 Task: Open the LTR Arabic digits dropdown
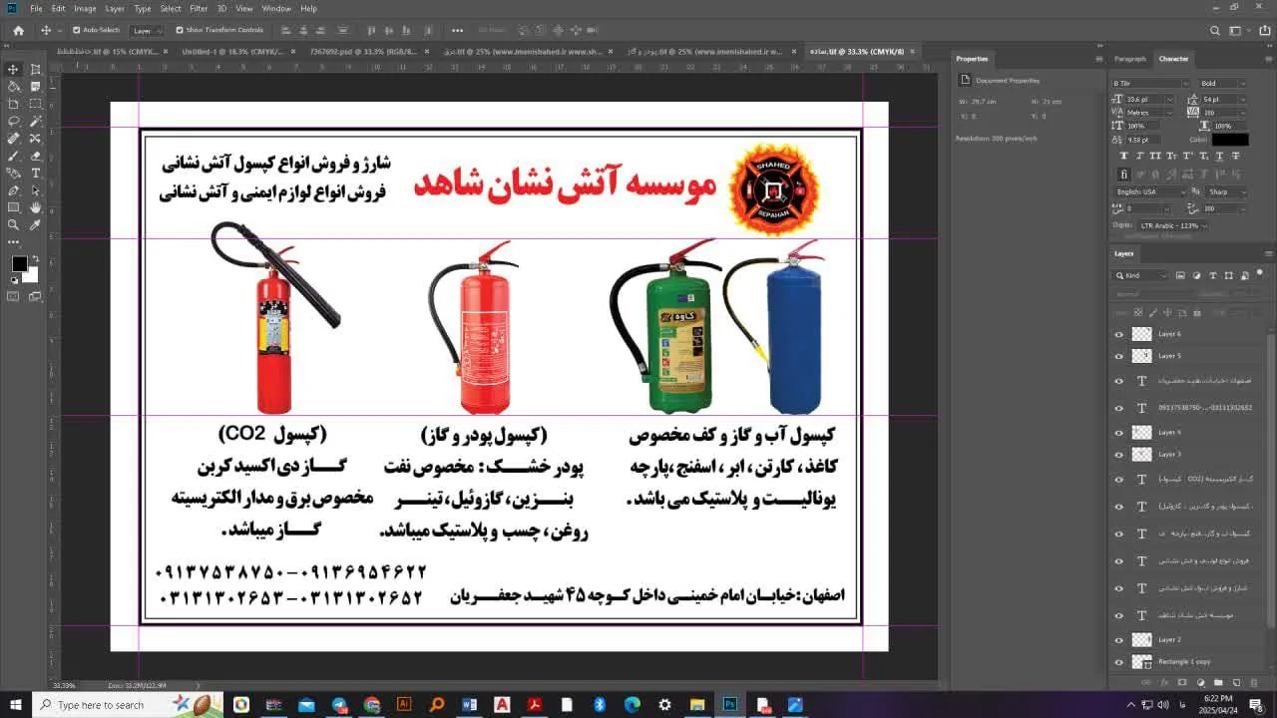click(1172, 225)
